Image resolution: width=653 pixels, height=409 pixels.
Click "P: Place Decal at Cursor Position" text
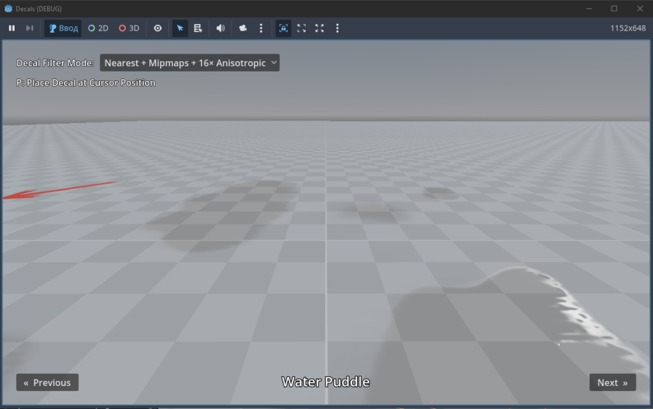coord(86,83)
